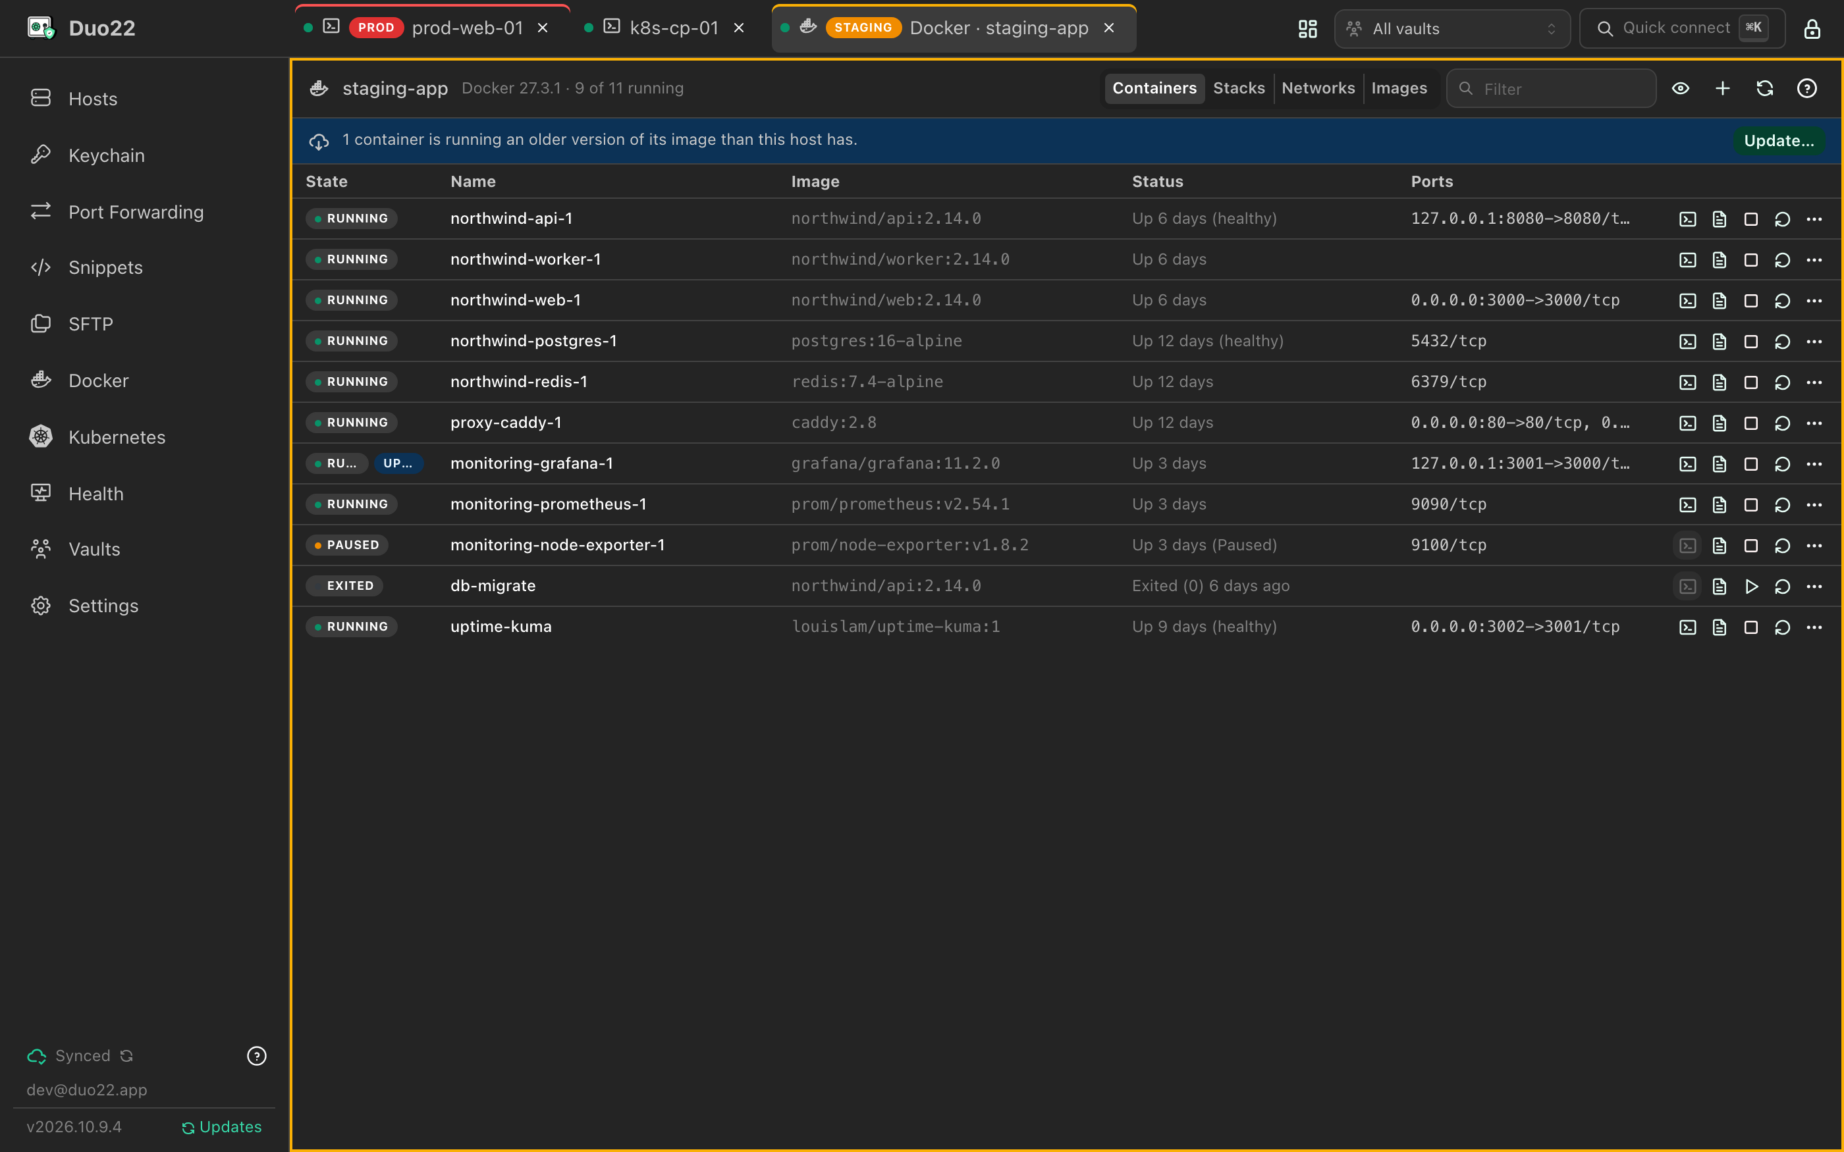Restart the northwind-postgres-1 container
Image resolution: width=1844 pixels, height=1152 pixels.
[x=1782, y=342]
